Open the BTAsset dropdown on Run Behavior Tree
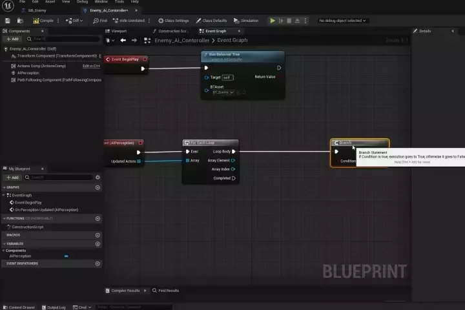Image resolution: width=465 pixels, height=310 pixels. pyautogui.click(x=223, y=92)
